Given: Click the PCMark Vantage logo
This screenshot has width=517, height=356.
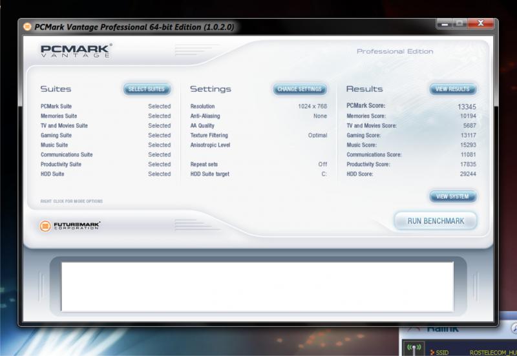Looking at the screenshot, I should 76,51.
